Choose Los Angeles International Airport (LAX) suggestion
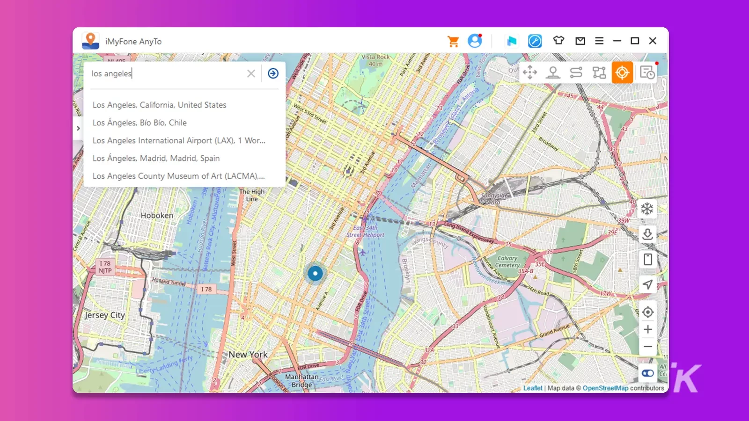The image size is (749, 421). tap(179, 140)
